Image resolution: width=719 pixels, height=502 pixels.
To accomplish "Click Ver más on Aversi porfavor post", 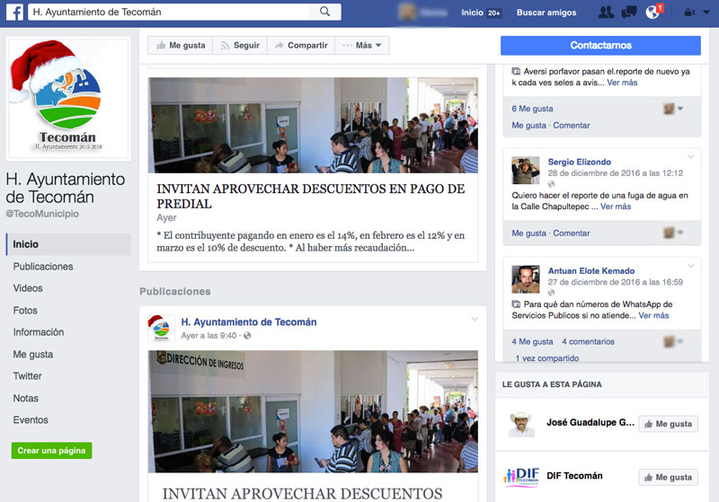I will tap(622, 83).
